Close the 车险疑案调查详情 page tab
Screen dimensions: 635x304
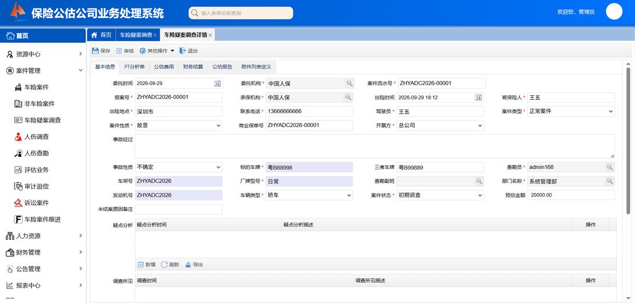point(210,35)
